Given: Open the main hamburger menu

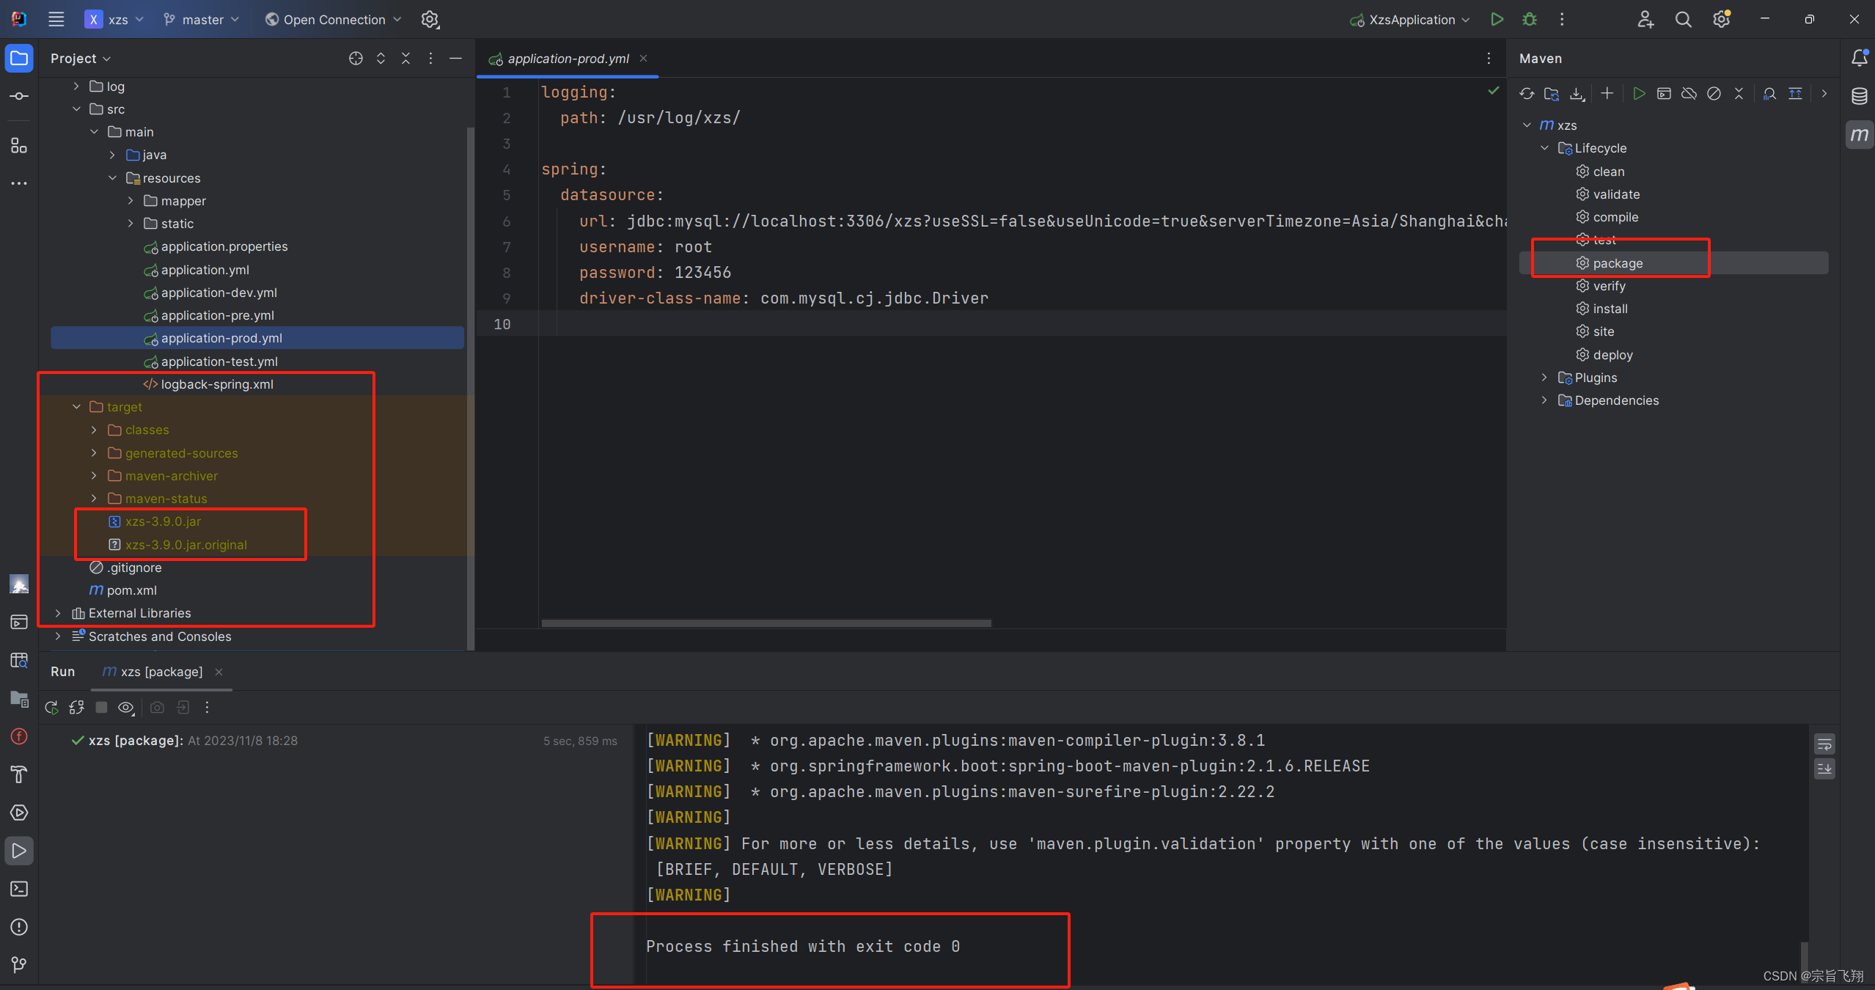Looking at the screenshot, I should tap(56, 20).
